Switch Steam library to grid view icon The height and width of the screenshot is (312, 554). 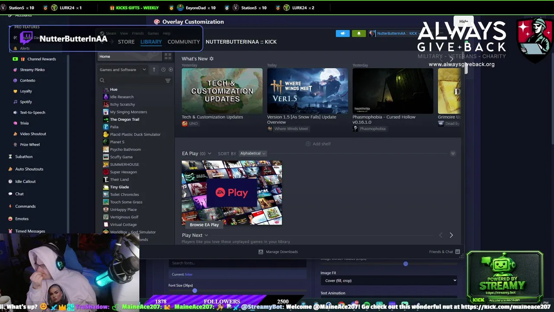click(x=168, y=56)
